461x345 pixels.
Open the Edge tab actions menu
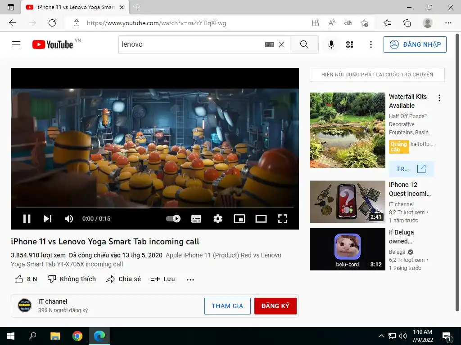[11, 7]
